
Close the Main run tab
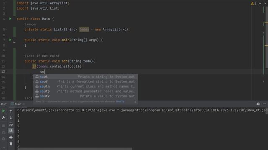pos(24,104)
